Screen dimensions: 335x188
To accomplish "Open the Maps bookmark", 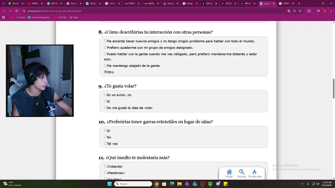I will [x=74, y=17].
